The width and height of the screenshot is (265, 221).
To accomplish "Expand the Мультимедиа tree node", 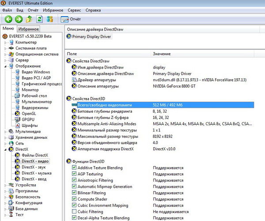I will tap(5, 132).
